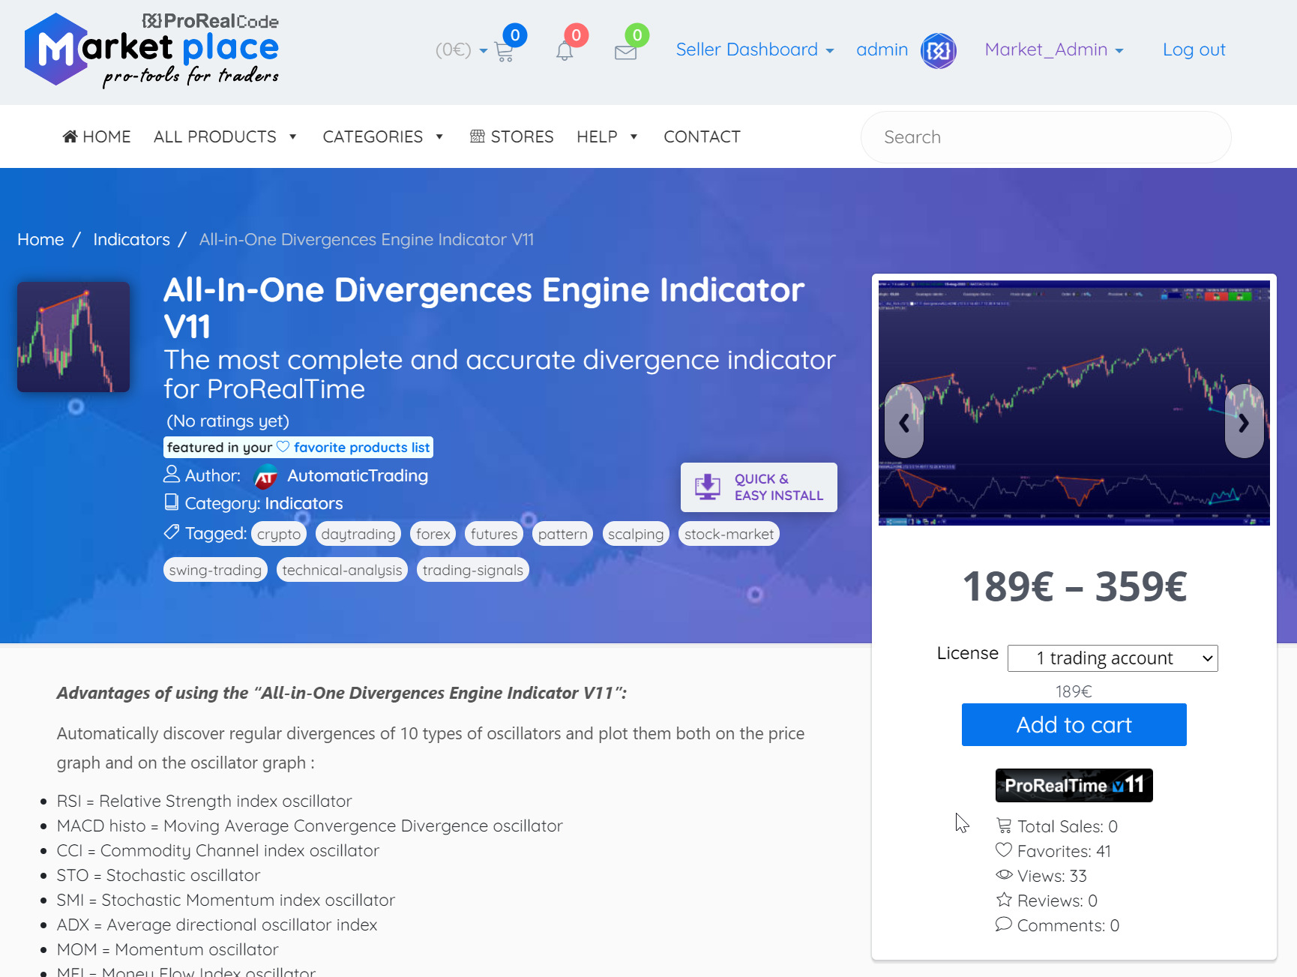This screenshot has width=1297, height=977.
Task: Expand the cart total (0€) dropdown
Action: (x=461, y=50)
